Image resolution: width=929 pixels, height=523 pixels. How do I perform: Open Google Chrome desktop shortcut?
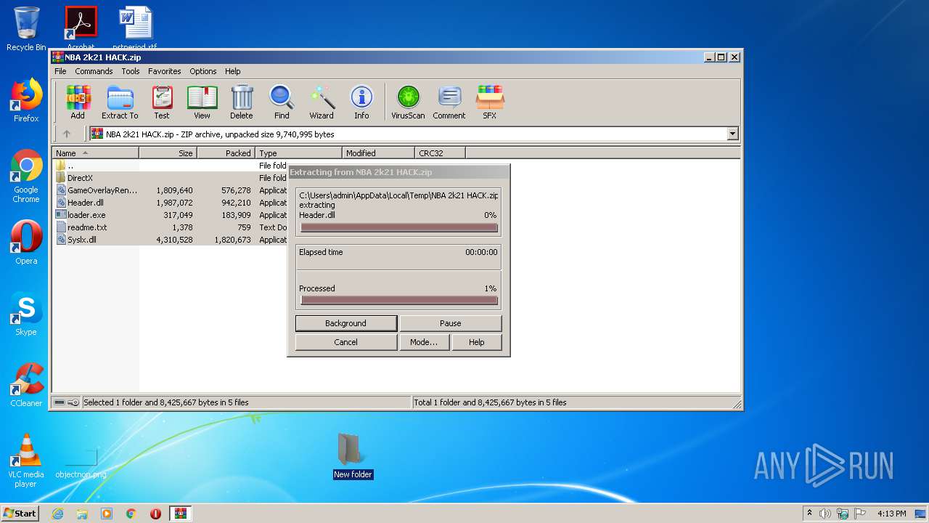pos(26,176)
